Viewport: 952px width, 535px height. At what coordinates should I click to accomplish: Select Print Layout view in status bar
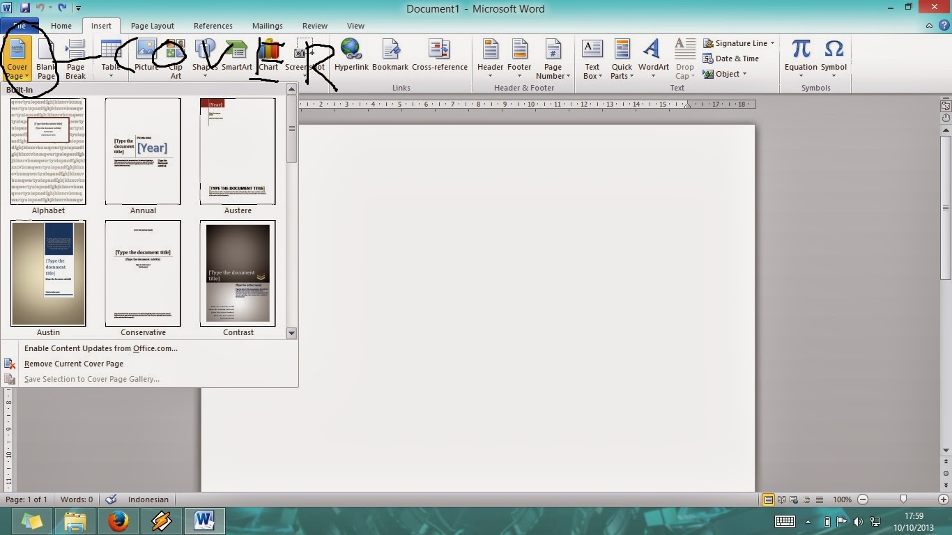[x=768, y=499]
